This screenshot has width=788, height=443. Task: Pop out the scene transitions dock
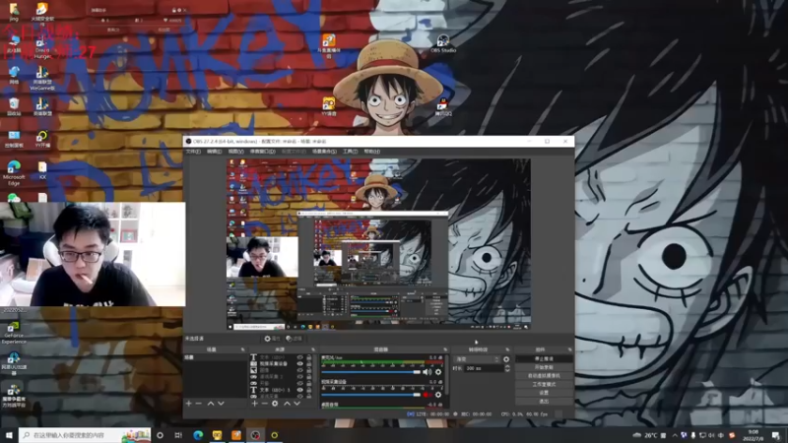point(507,349)
